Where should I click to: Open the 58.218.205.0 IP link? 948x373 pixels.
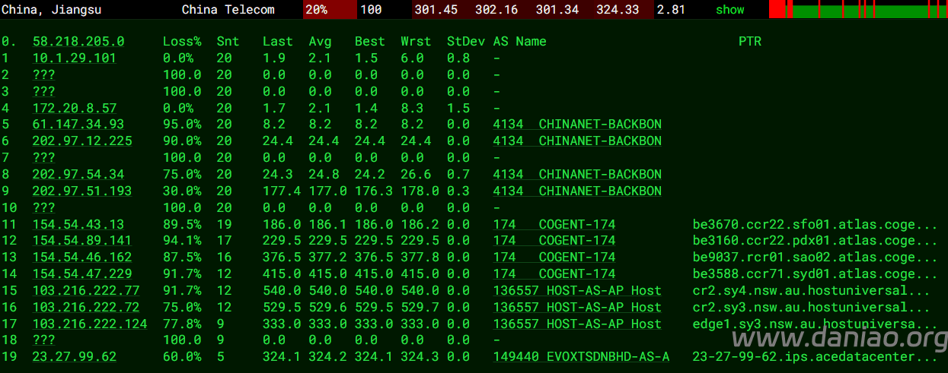78,42
